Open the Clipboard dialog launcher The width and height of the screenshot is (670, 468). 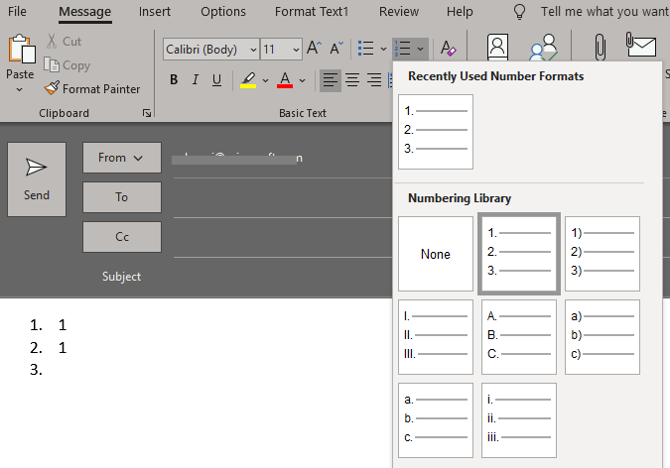pyautogui.click(x=147, y=113)
